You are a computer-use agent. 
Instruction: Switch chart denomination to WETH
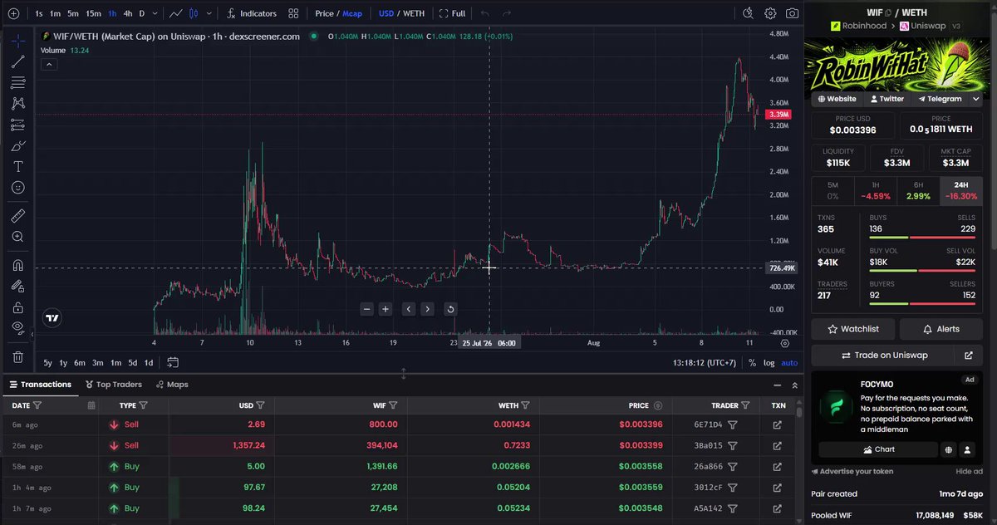pyautogui.click(x=413, y=13)
